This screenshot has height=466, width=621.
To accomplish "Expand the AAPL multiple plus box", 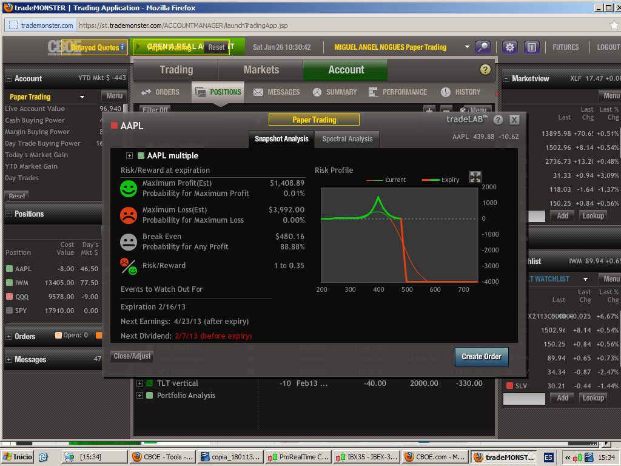I will (130, 156).
